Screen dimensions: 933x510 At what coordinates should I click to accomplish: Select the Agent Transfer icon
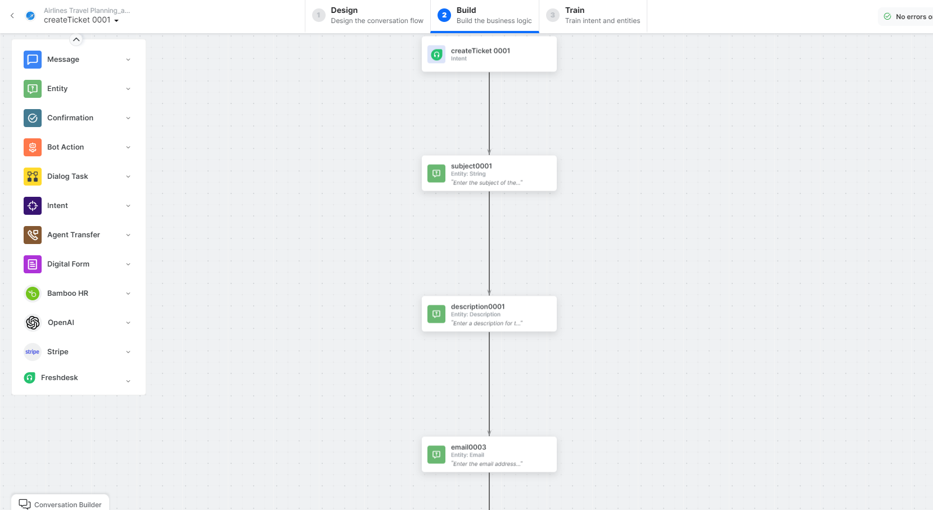[x=33, y=235]
